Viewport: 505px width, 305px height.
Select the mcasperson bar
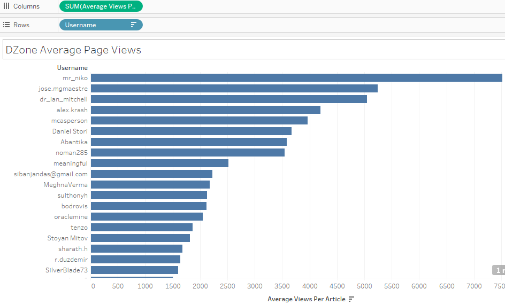[x=199, y=120]
